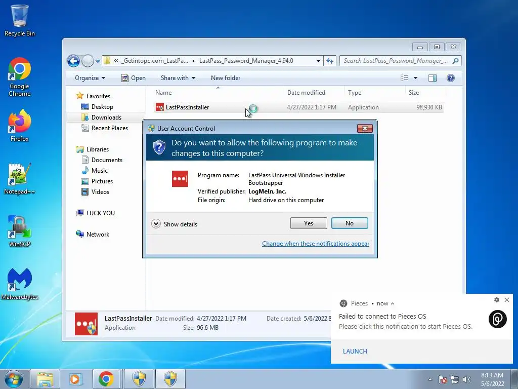Image resolution: width=518 pixels, height=389 pixels.
Task: Select Favorites in the navigation pane
Action: tap(93, 96)
